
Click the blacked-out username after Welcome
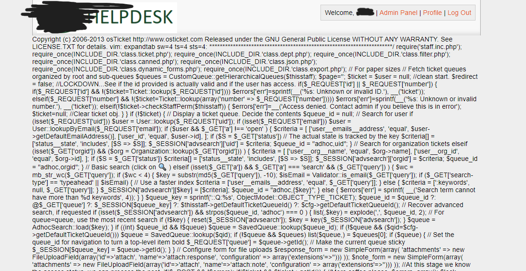(x=365, y=13)
